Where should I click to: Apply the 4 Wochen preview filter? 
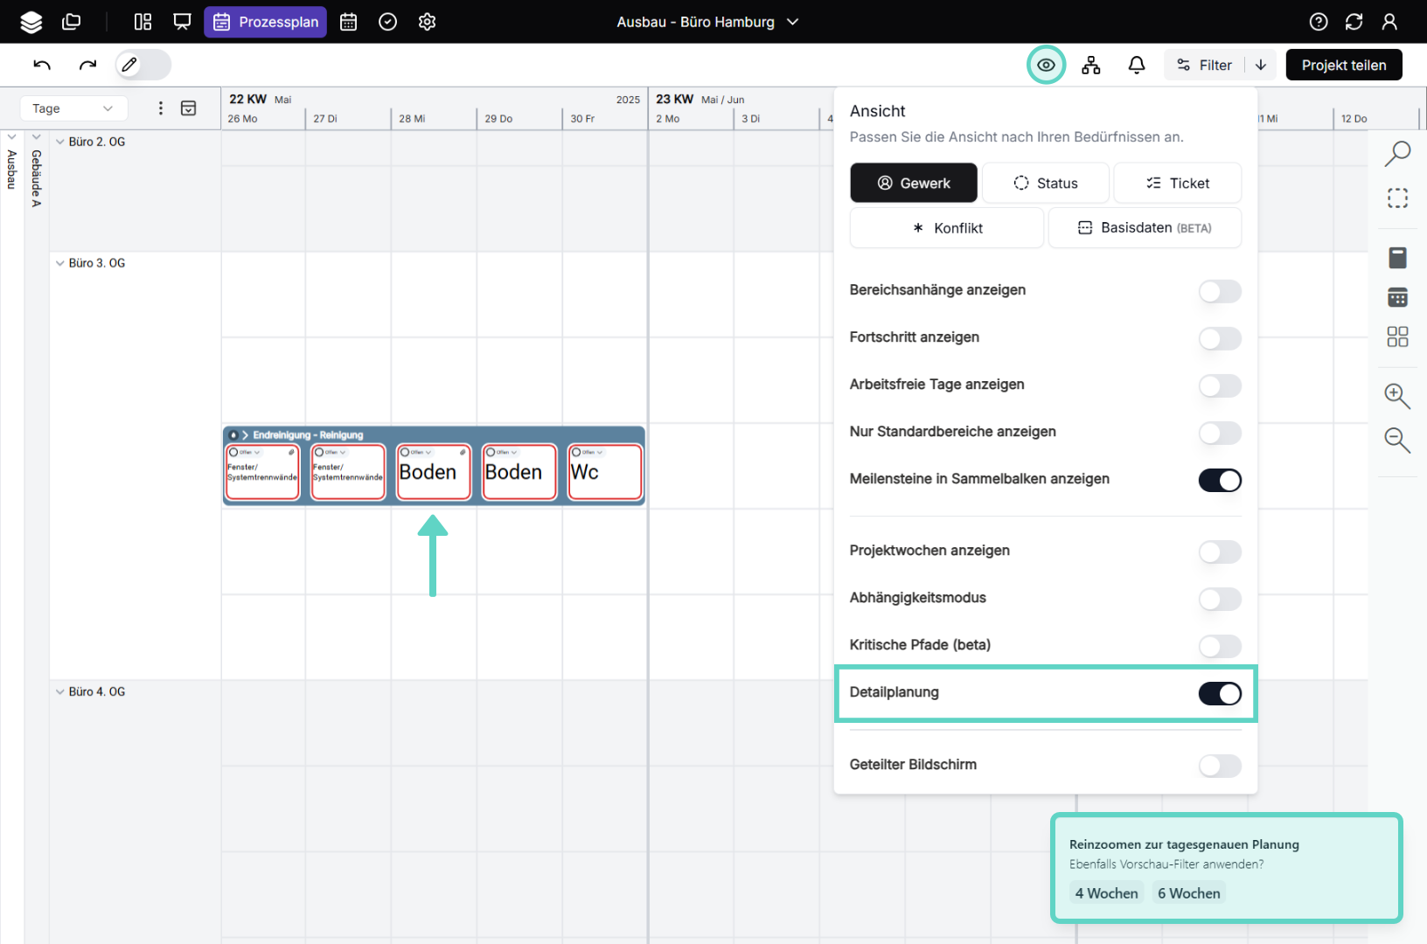[1106, 892]
